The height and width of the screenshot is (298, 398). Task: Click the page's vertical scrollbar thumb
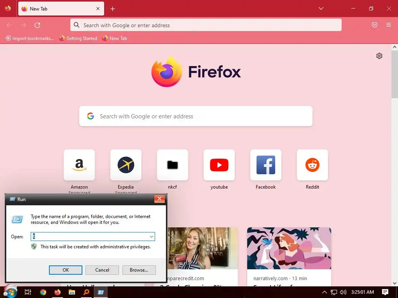tap(395, 74)
